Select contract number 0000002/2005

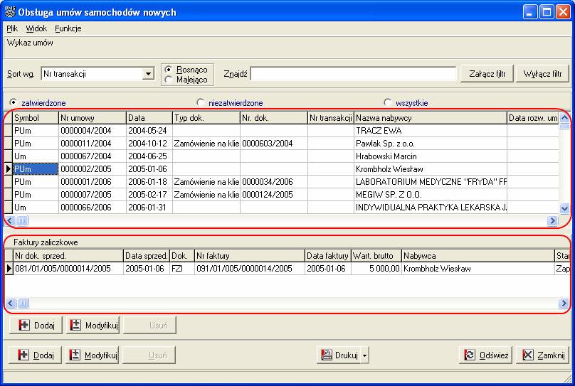(93, 169)
